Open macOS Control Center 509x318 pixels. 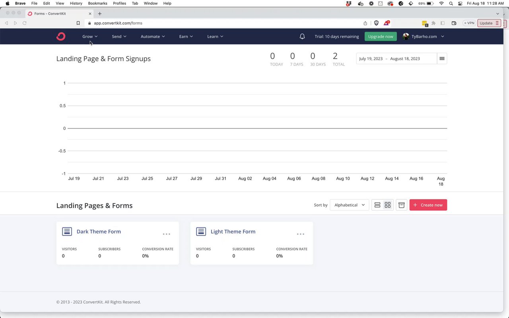click(460, 3)
